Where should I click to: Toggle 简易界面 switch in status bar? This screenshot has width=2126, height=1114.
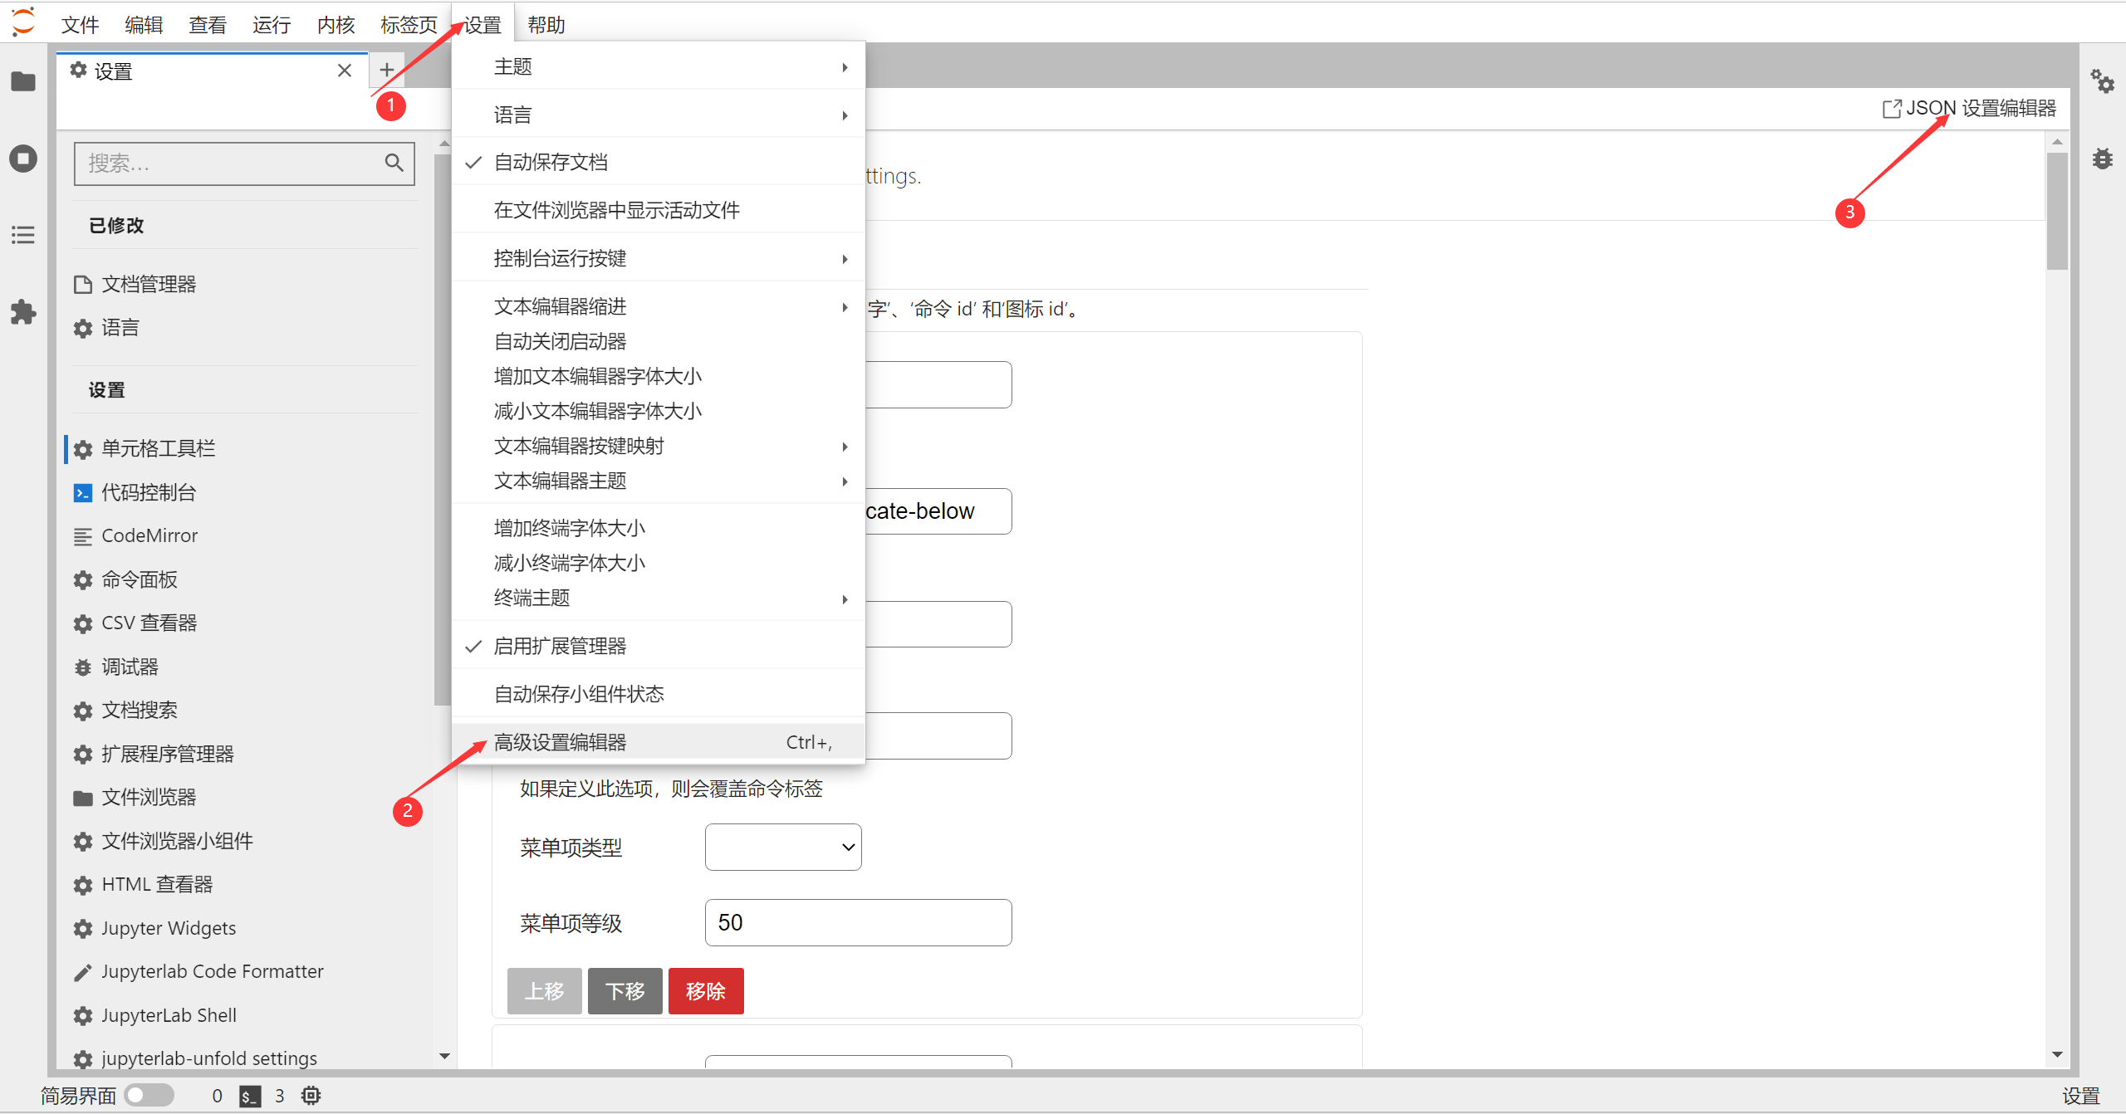[149, 1096]
